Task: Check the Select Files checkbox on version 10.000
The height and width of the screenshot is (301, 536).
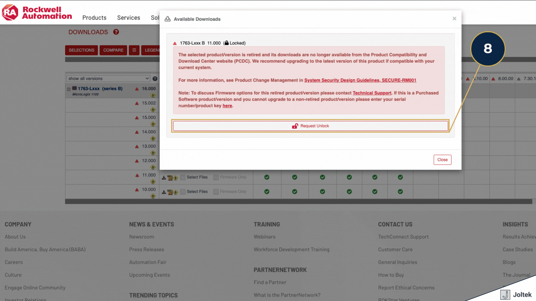Action: click(183, 191)
